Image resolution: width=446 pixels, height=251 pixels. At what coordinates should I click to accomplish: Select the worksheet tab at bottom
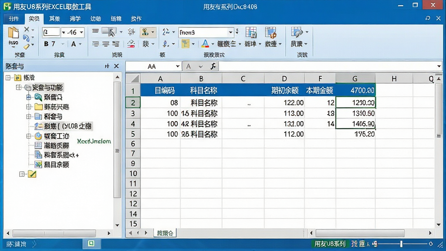[165, 233]
